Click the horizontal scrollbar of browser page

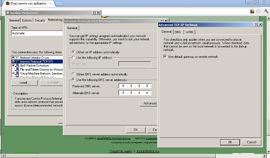[x=110, y=156]
